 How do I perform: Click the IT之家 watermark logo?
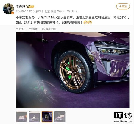(123, 116)
